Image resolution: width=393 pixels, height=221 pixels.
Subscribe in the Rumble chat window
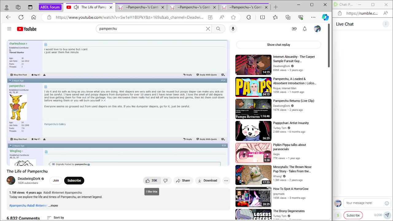[353, 215]
